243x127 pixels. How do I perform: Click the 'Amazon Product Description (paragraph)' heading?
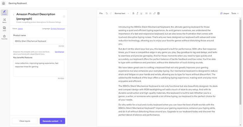[x=36, y=17]
